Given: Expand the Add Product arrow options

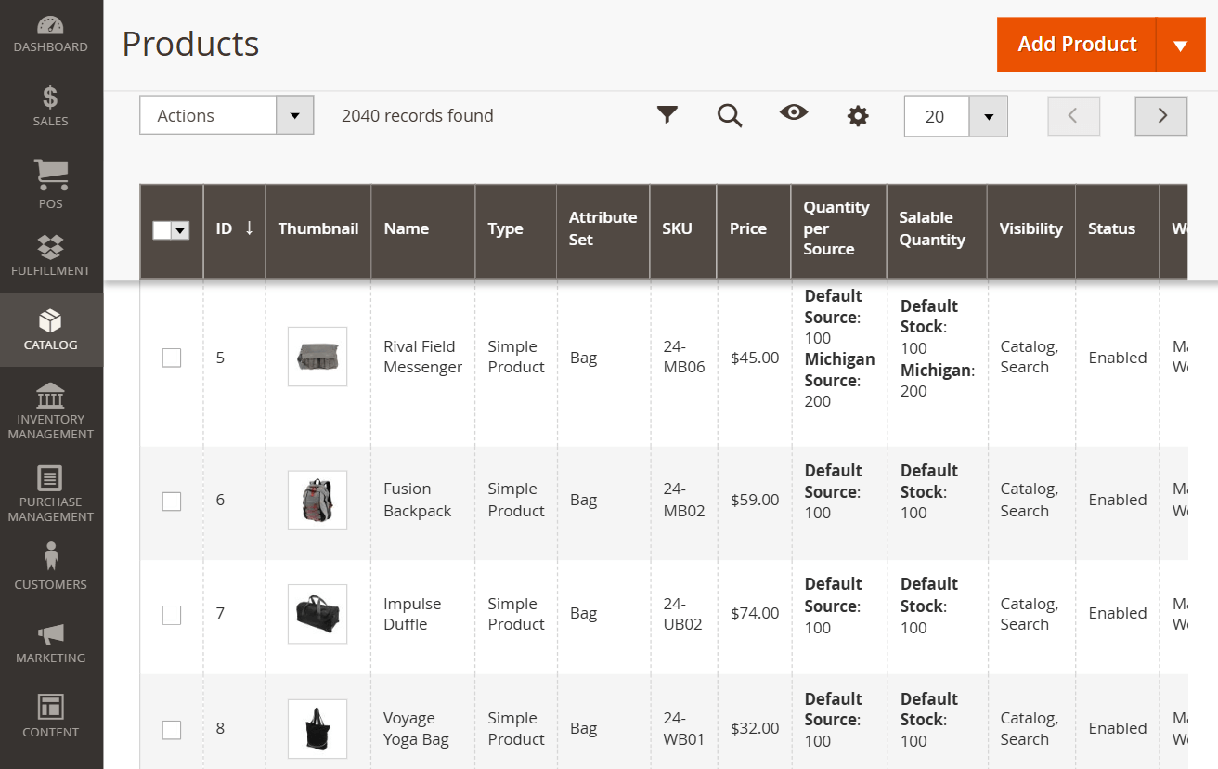Looking at the screenshot, I should pos(1180,46).
